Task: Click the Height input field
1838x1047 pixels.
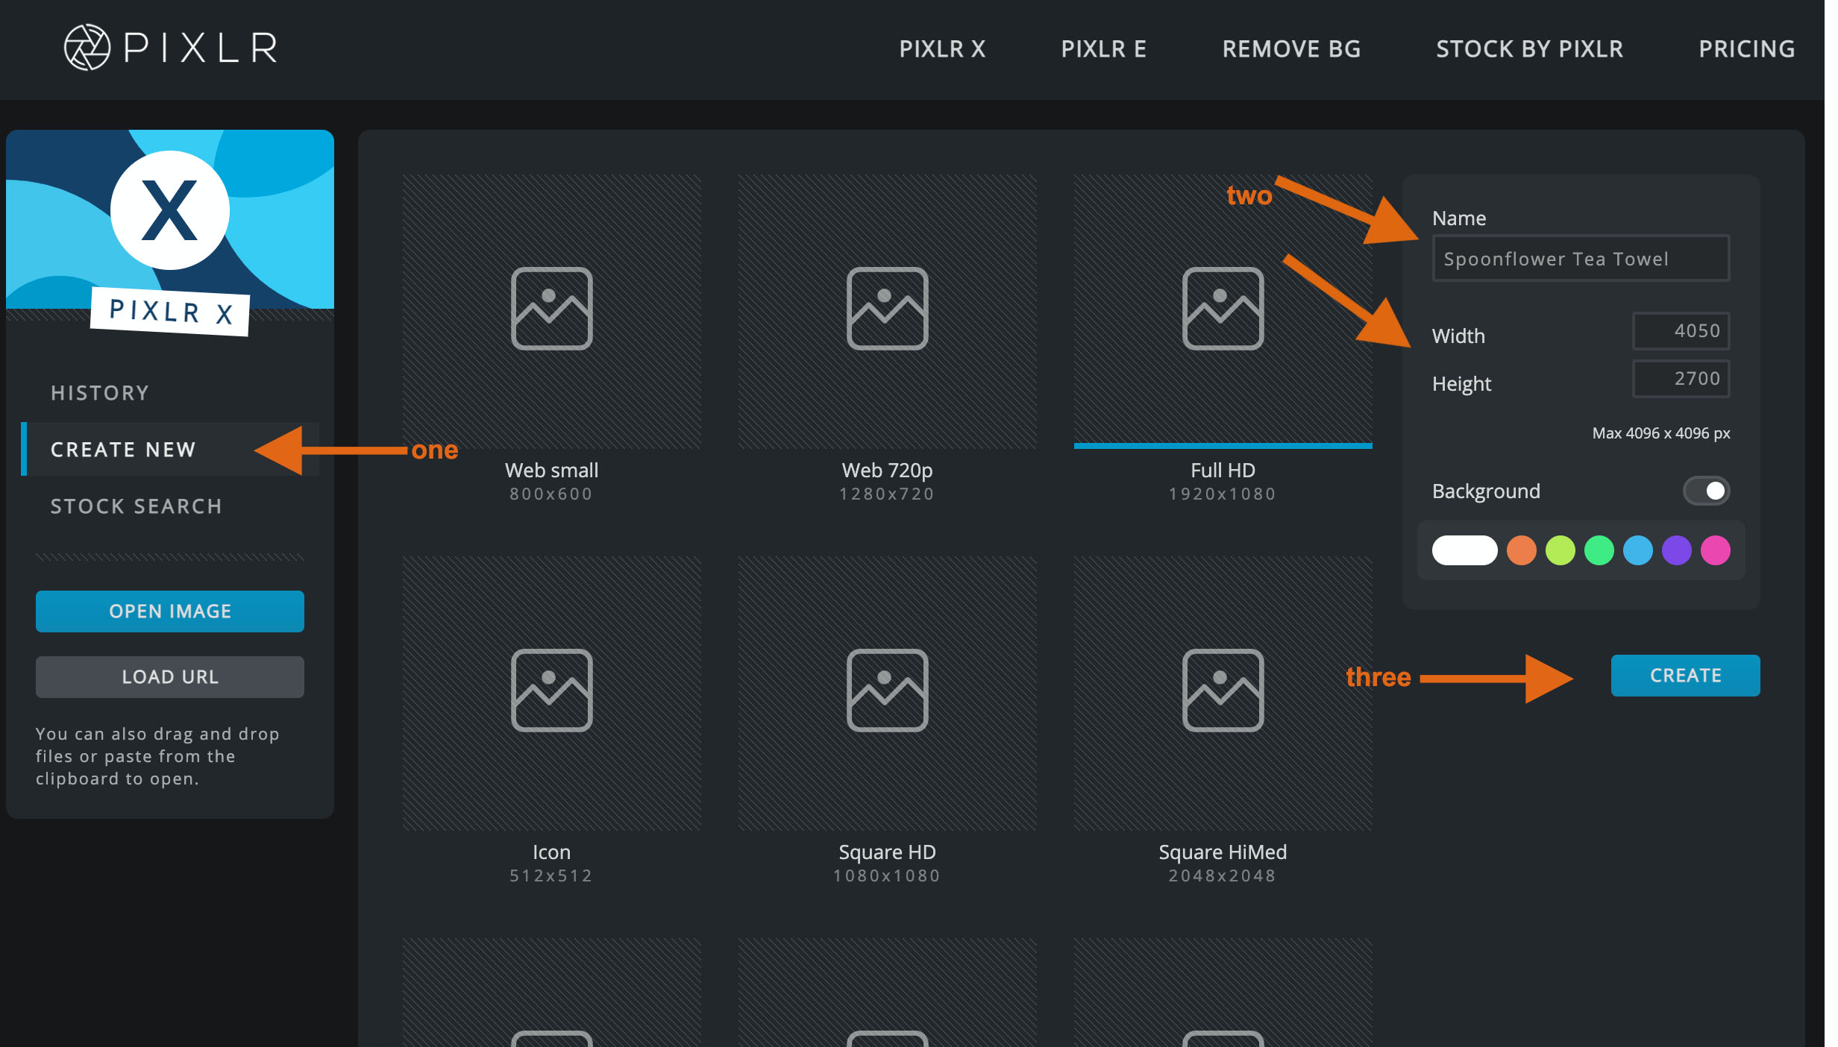Action: (x=1681, y=379)
